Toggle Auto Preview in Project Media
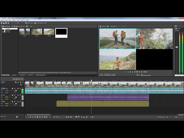This screenshot has height=138, width=184. tap(21, 26)
